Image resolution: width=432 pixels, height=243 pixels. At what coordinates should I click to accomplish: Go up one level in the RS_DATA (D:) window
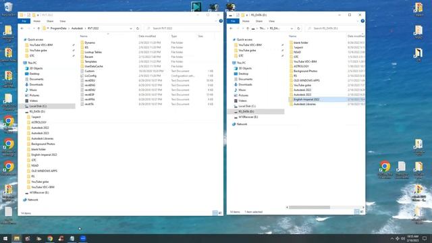(248, 28)
